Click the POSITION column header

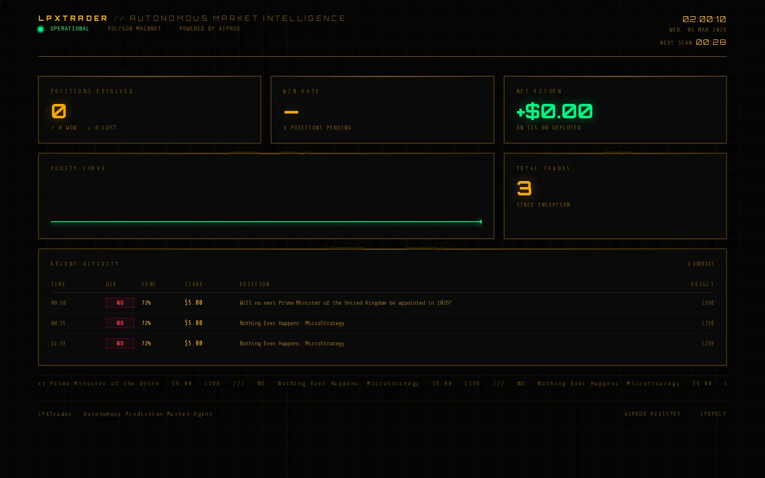coord(255,284)
